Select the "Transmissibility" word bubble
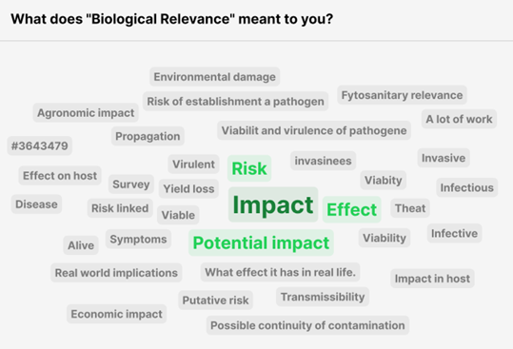Image resolution: width=513 pixels, height=349 pixels. pos(323,297)
